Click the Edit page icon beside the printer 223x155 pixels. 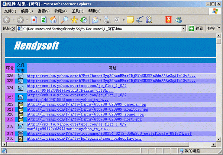[x=117, y=20]
